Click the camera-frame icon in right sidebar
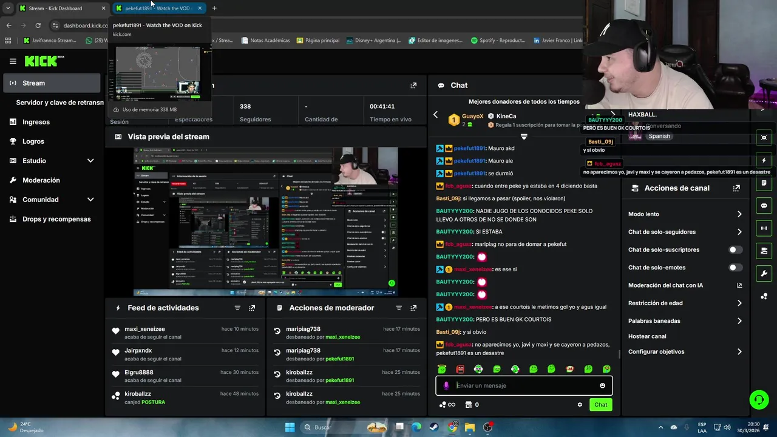Viewport: 777px width, 437px height. [x=764, y=138]
